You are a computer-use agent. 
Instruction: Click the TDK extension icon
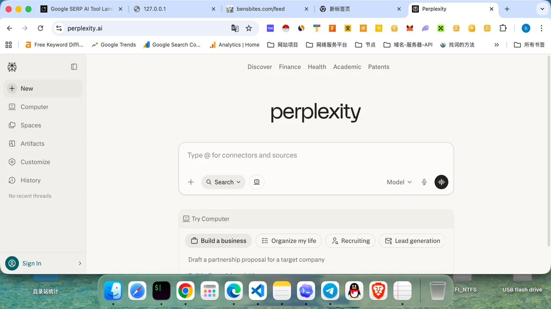point(270,28)
